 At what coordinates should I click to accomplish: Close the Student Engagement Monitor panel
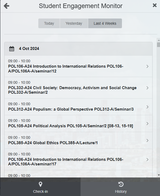click(x=155, y=5)
